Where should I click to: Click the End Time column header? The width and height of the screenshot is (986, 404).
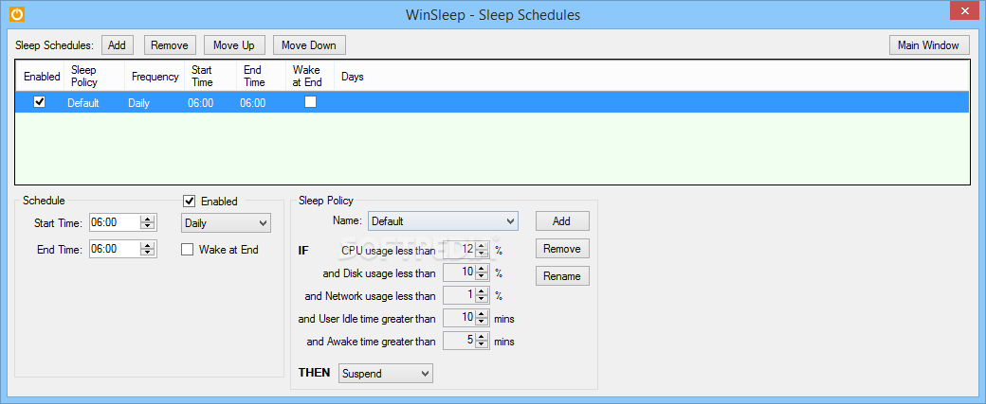pos(261,77)
